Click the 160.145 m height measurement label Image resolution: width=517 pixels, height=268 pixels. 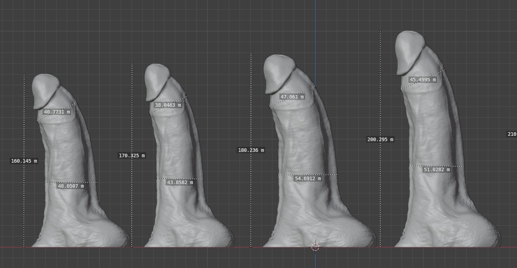tap(24, 161)
